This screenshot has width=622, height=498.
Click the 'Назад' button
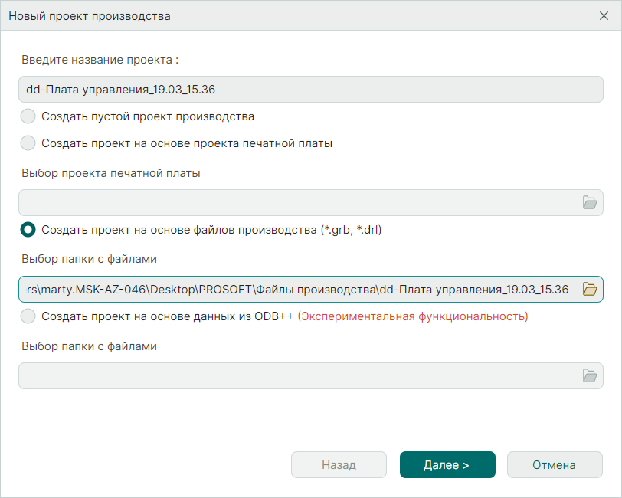tap(339, 464)
